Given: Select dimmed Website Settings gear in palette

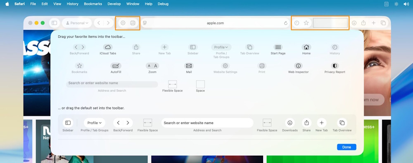Looking at the screenshot, I should (225, 66).
